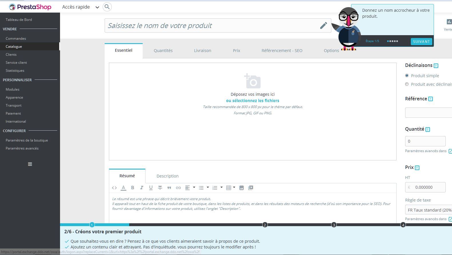The width and height of the screenshot is (452, 255).
Task: Open the Règle de taxe dropdown
Action: click(429, 210)
